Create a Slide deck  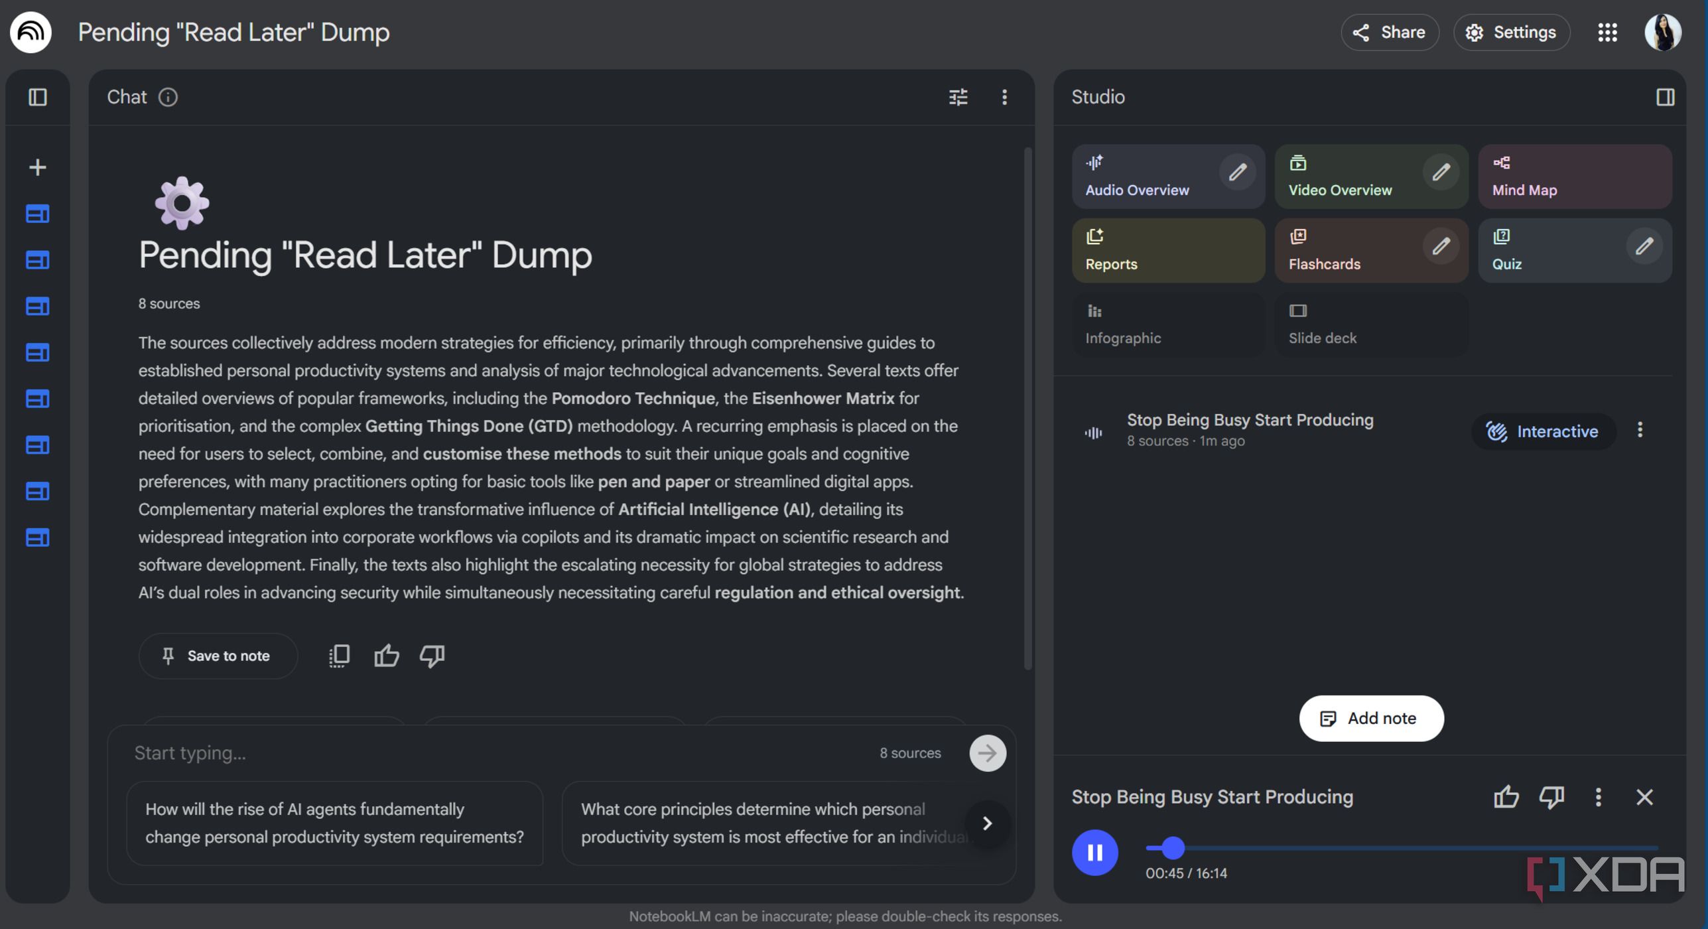pos(1372,325)
